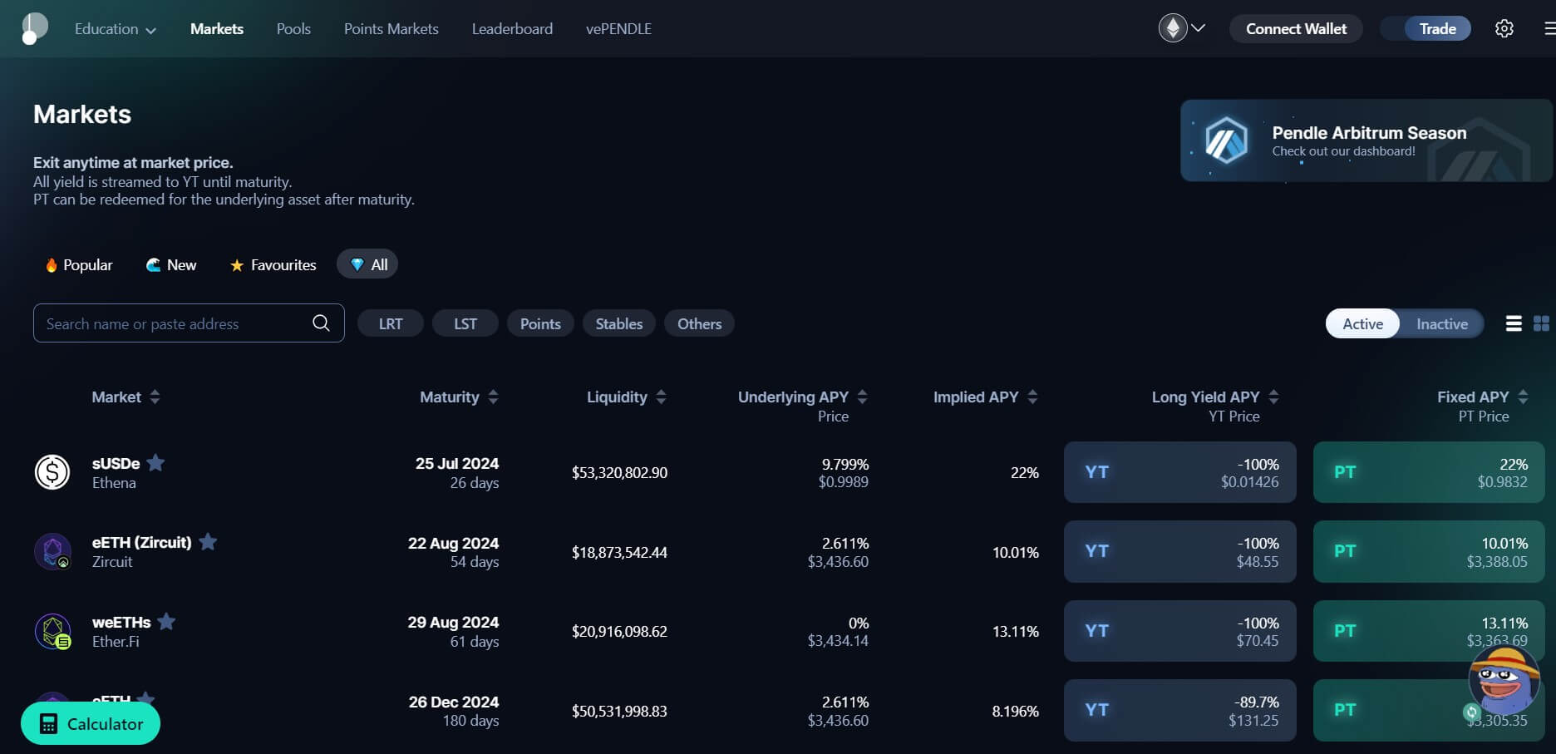The width and height of the screenshot is (1556, 754).
Task: Click the 26 Dec 2024 YT button
Action: [x=1179, y=710]
